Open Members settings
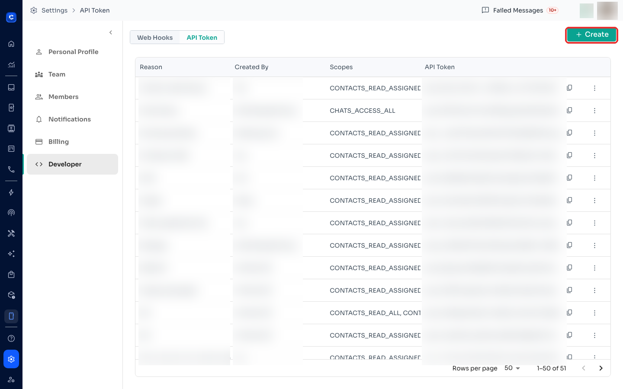This screenshot has height=389, width=623. (72, 97)
